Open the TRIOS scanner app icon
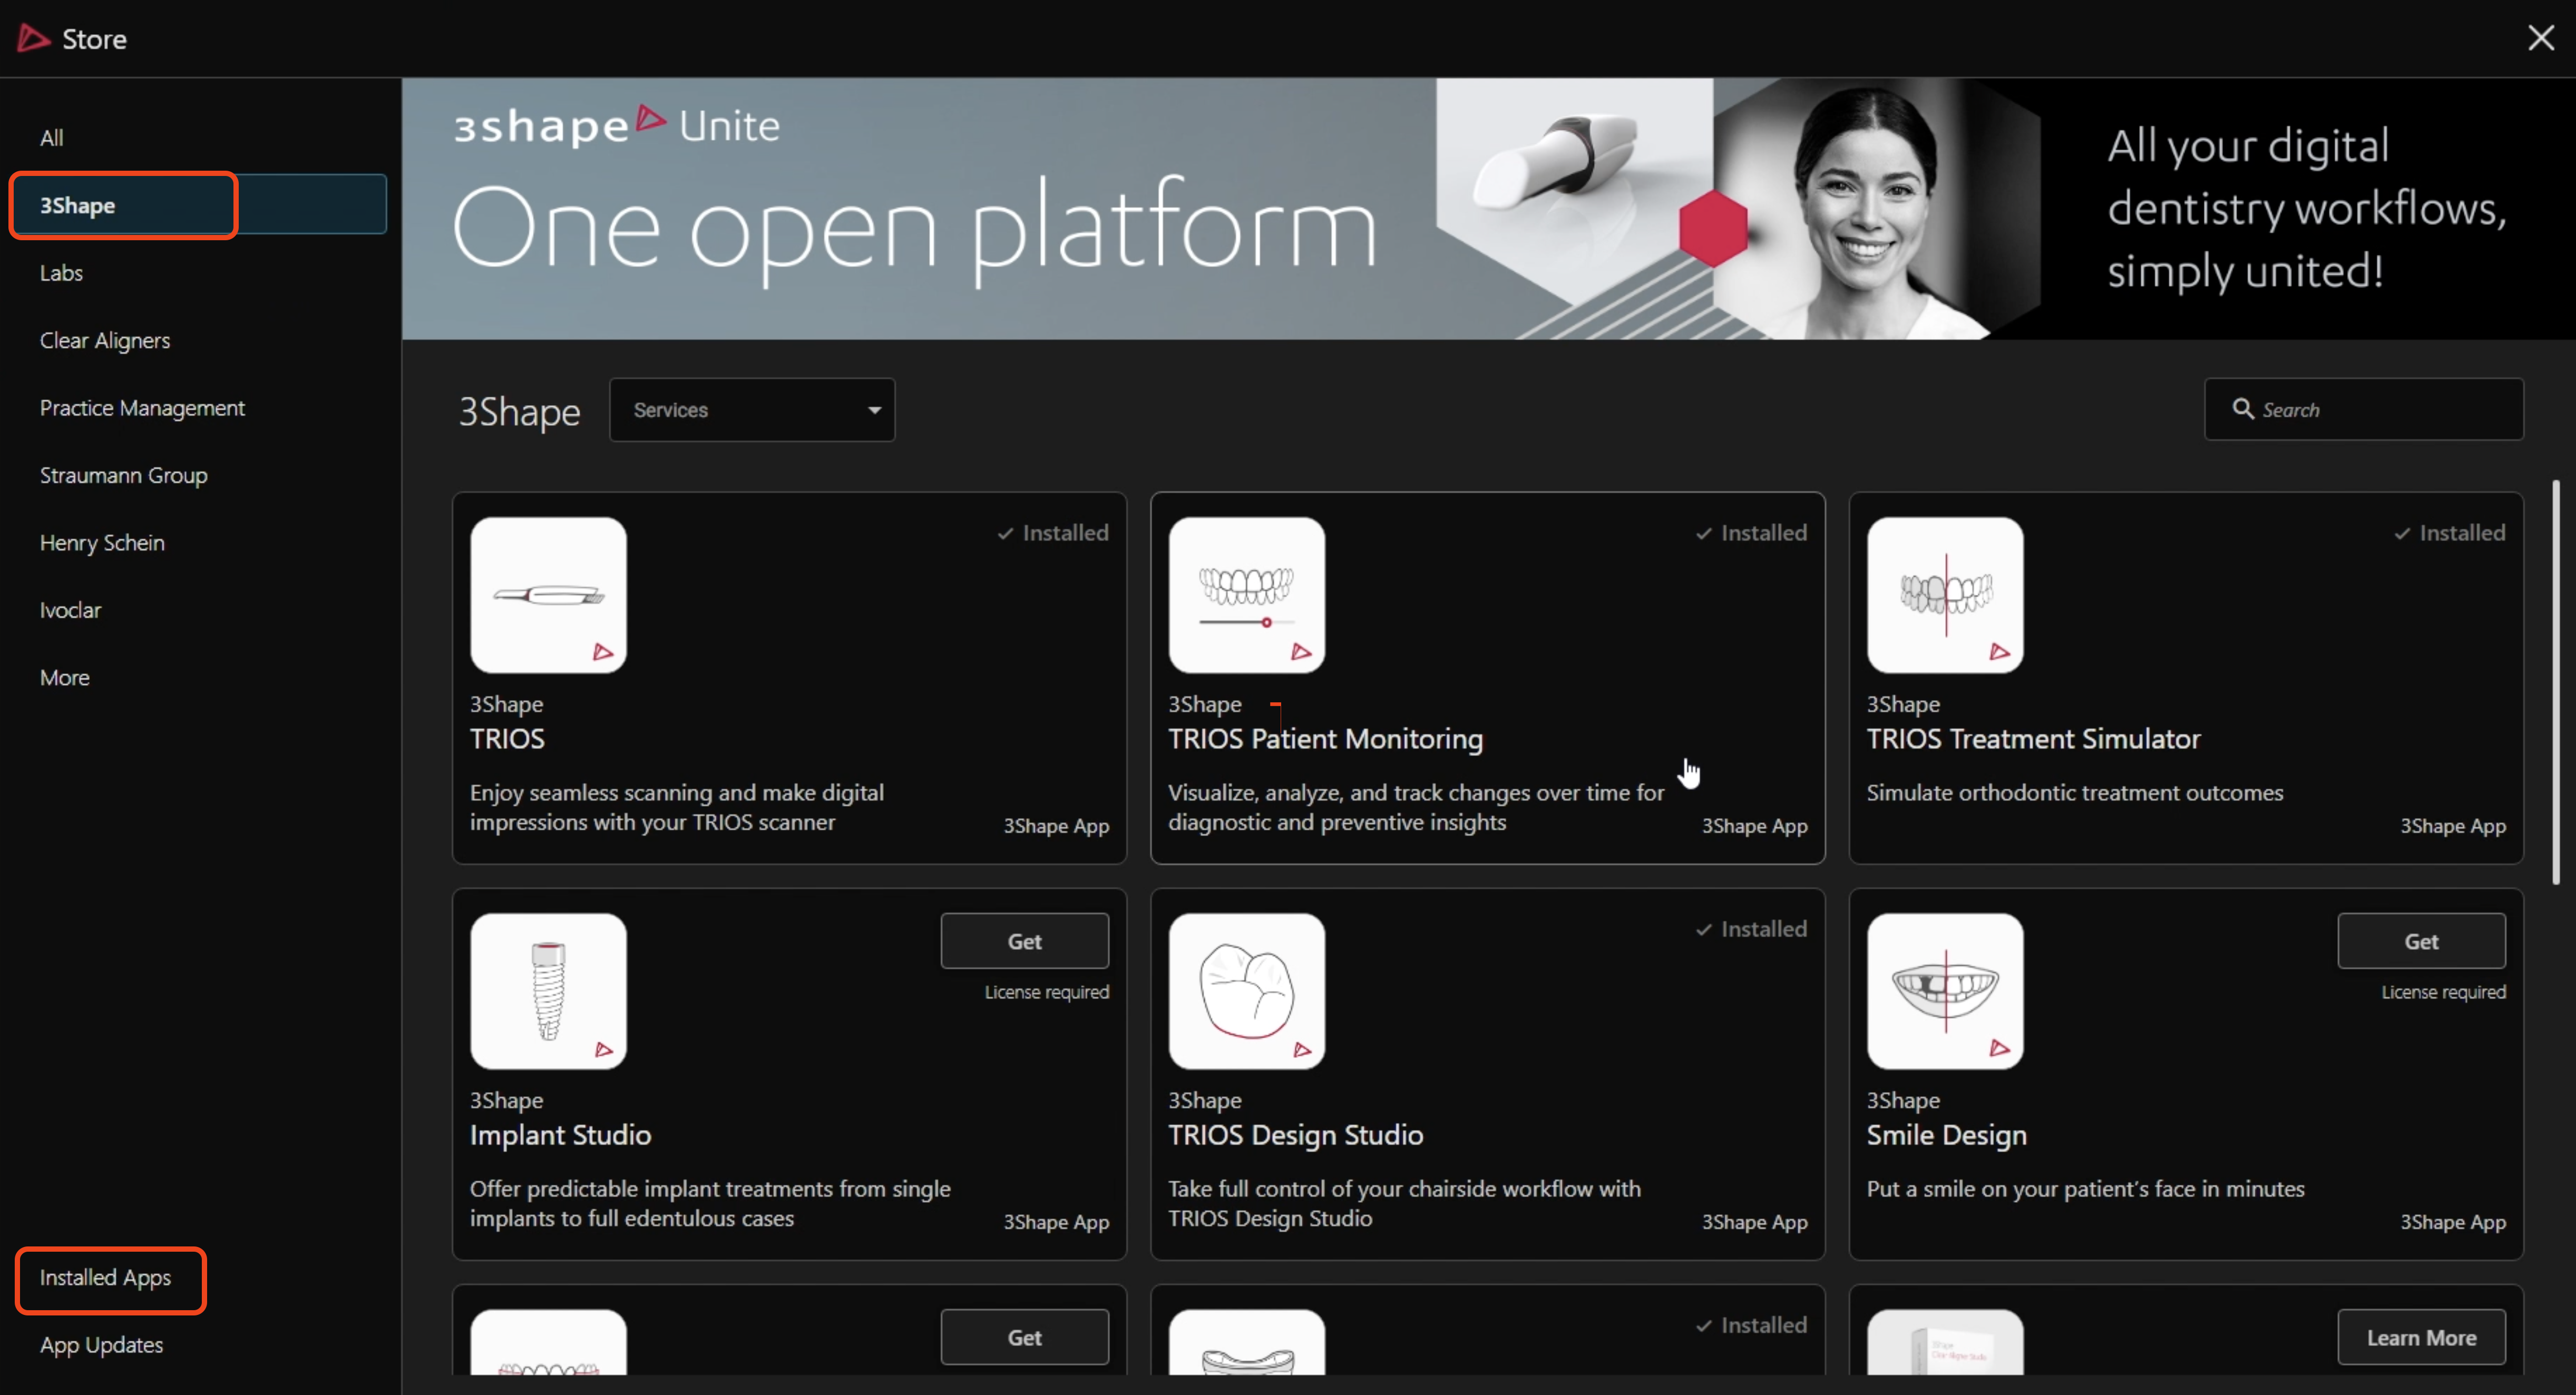 548,595
